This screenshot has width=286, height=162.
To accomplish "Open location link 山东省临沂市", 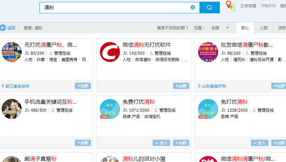I will coord(214,86).
